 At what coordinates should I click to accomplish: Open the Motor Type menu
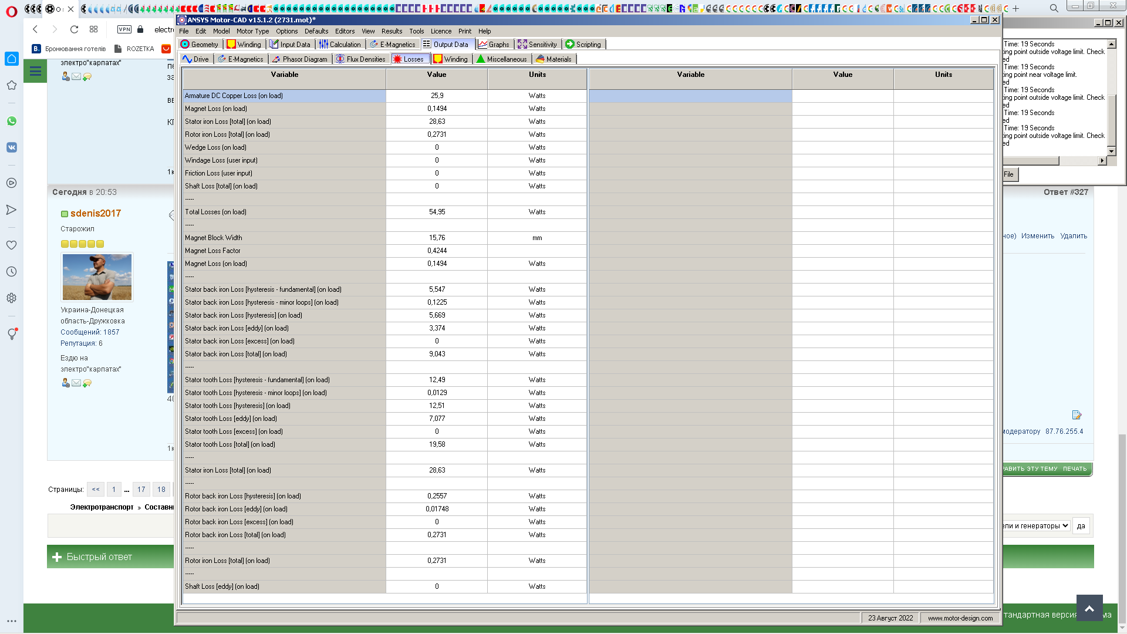click(253, 31)
